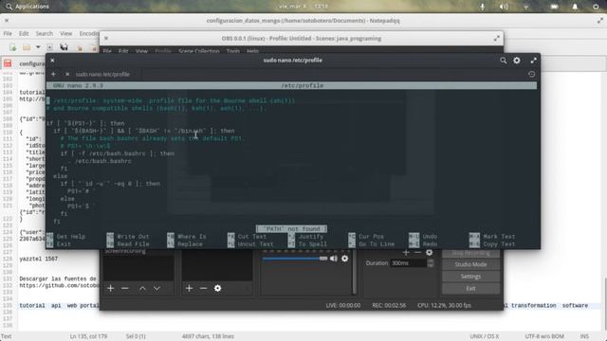
Task: Add a scene in OBS
Action: tap(110, 288)
